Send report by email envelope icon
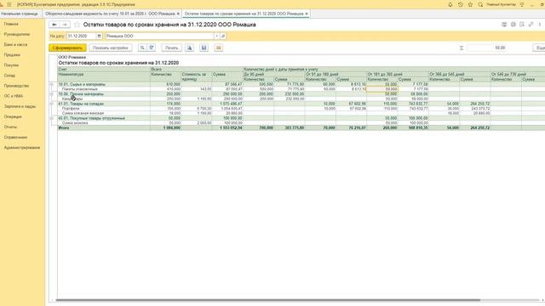545x306 pixels. (x=219, y=48)
